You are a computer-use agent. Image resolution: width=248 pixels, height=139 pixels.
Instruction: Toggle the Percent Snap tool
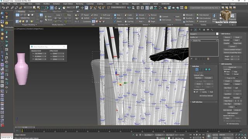pyautogui.click(x=100, y=8)
